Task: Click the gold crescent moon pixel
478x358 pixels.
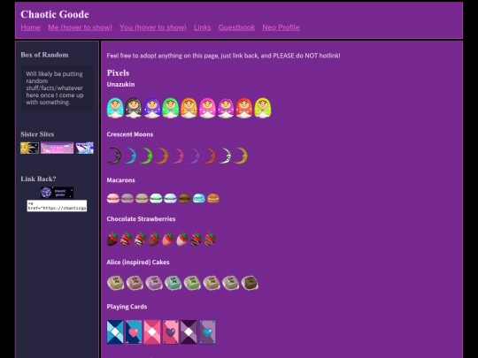Action: click(x=241, y=156)
